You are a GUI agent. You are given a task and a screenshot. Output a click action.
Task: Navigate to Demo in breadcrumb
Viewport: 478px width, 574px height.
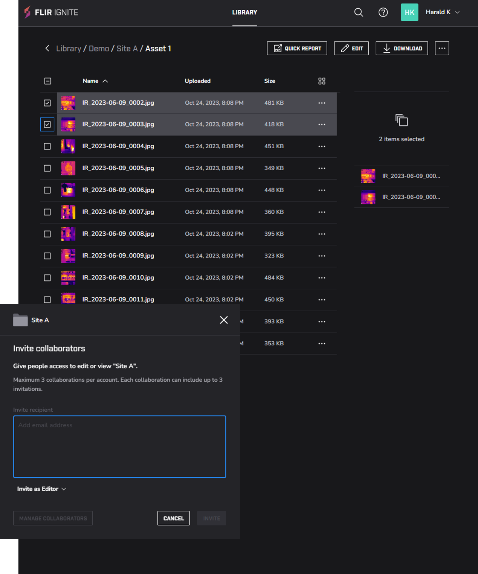[x=99, y=49]
